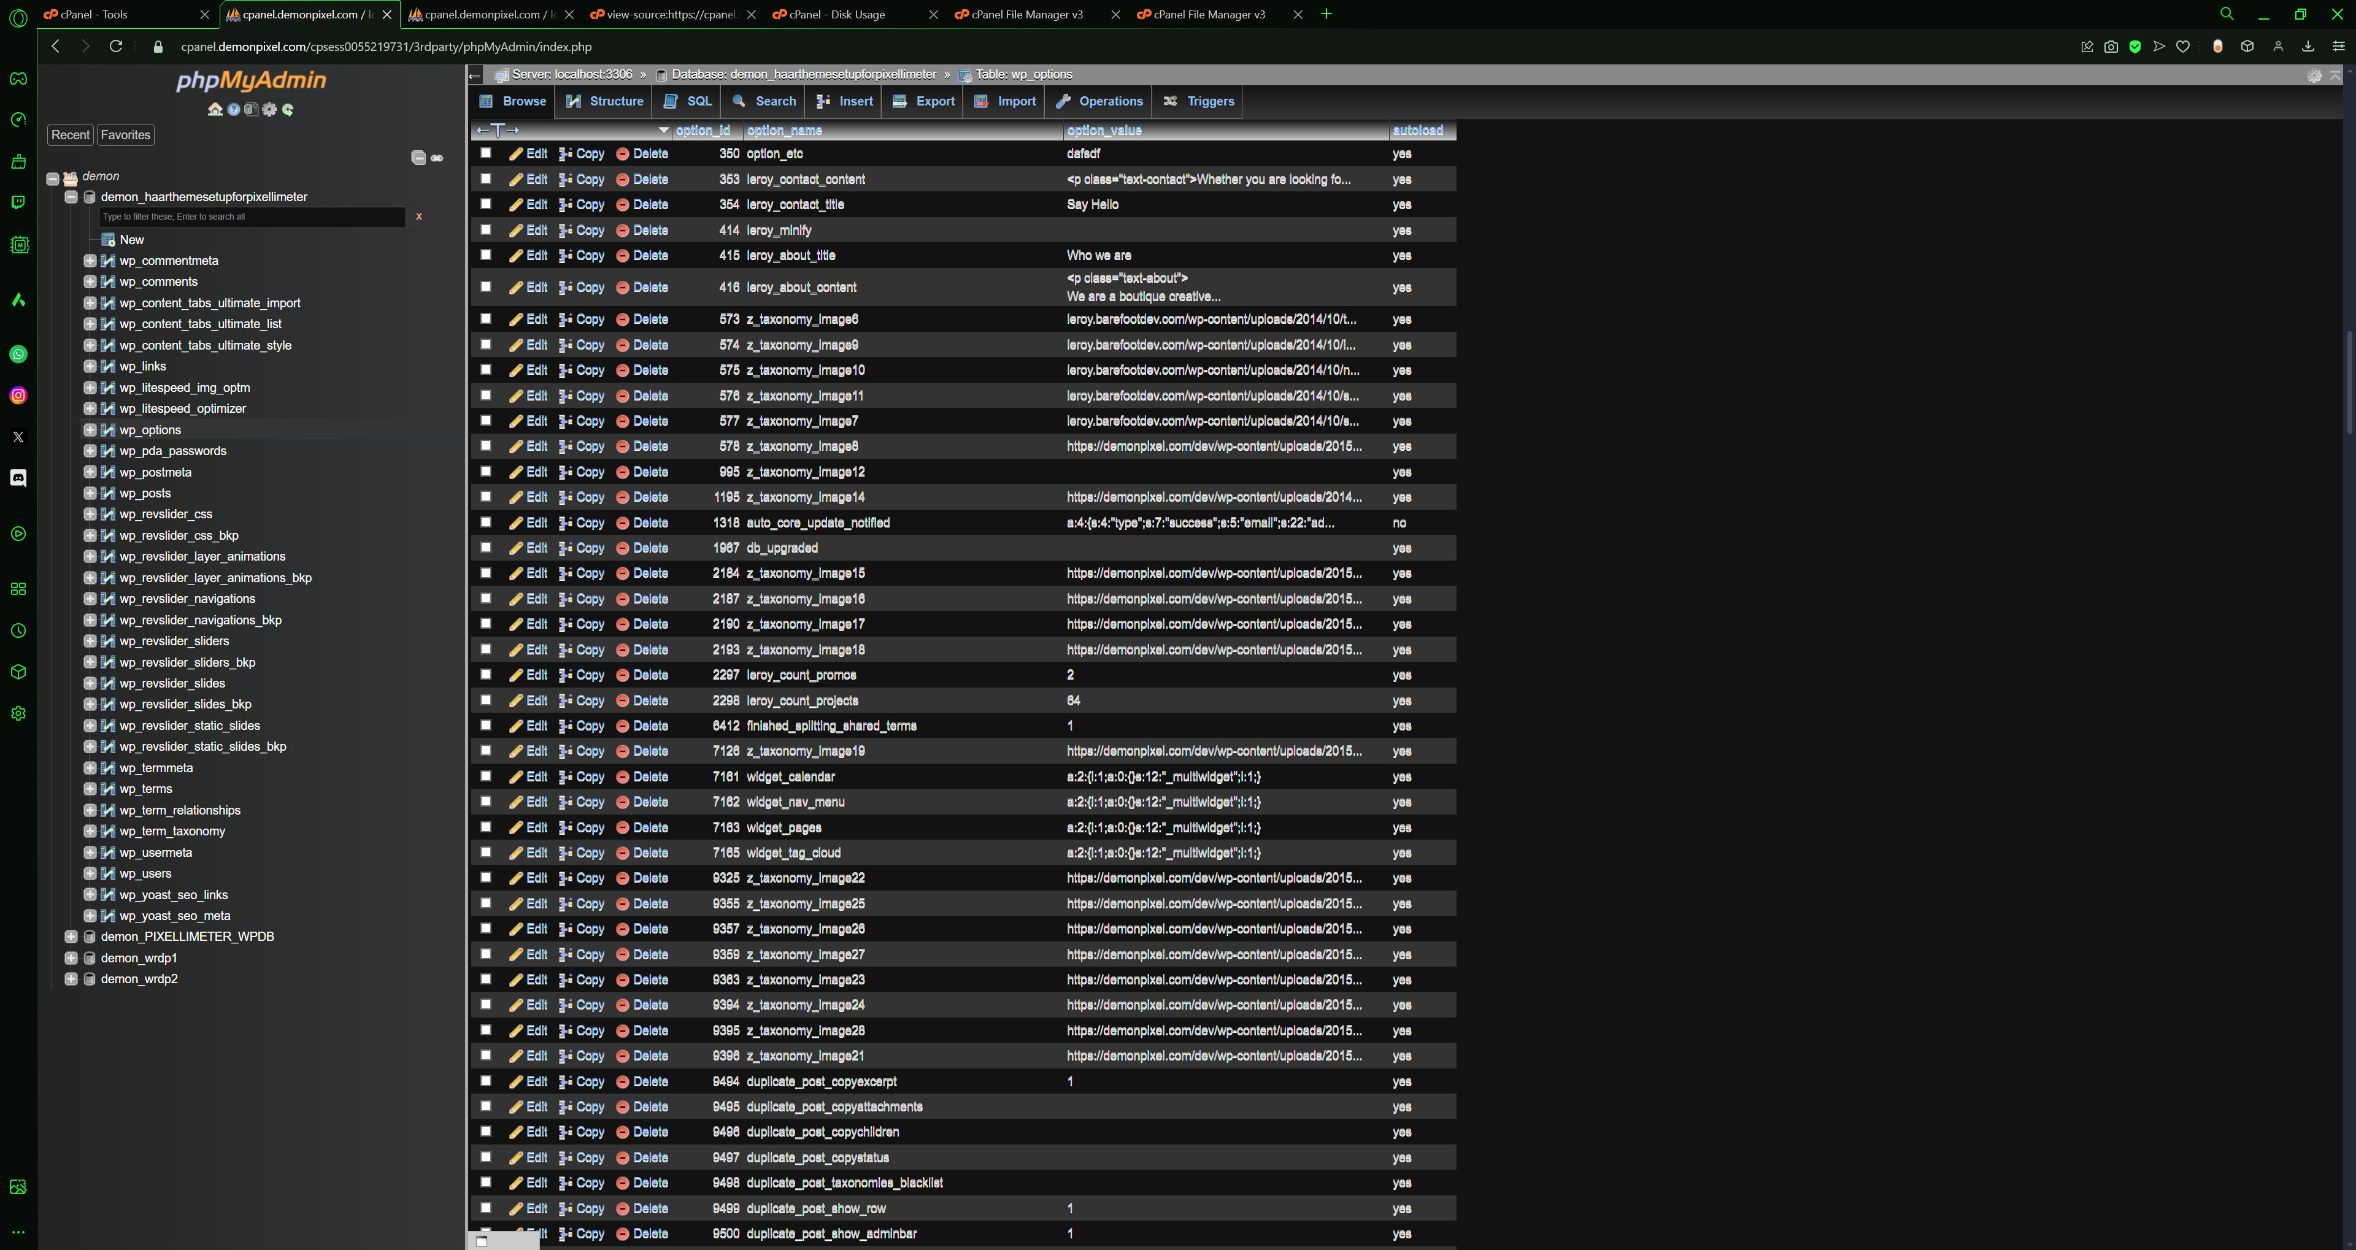Tick checkbox for auto_core_update_notified row

click(x=486, y=522)
